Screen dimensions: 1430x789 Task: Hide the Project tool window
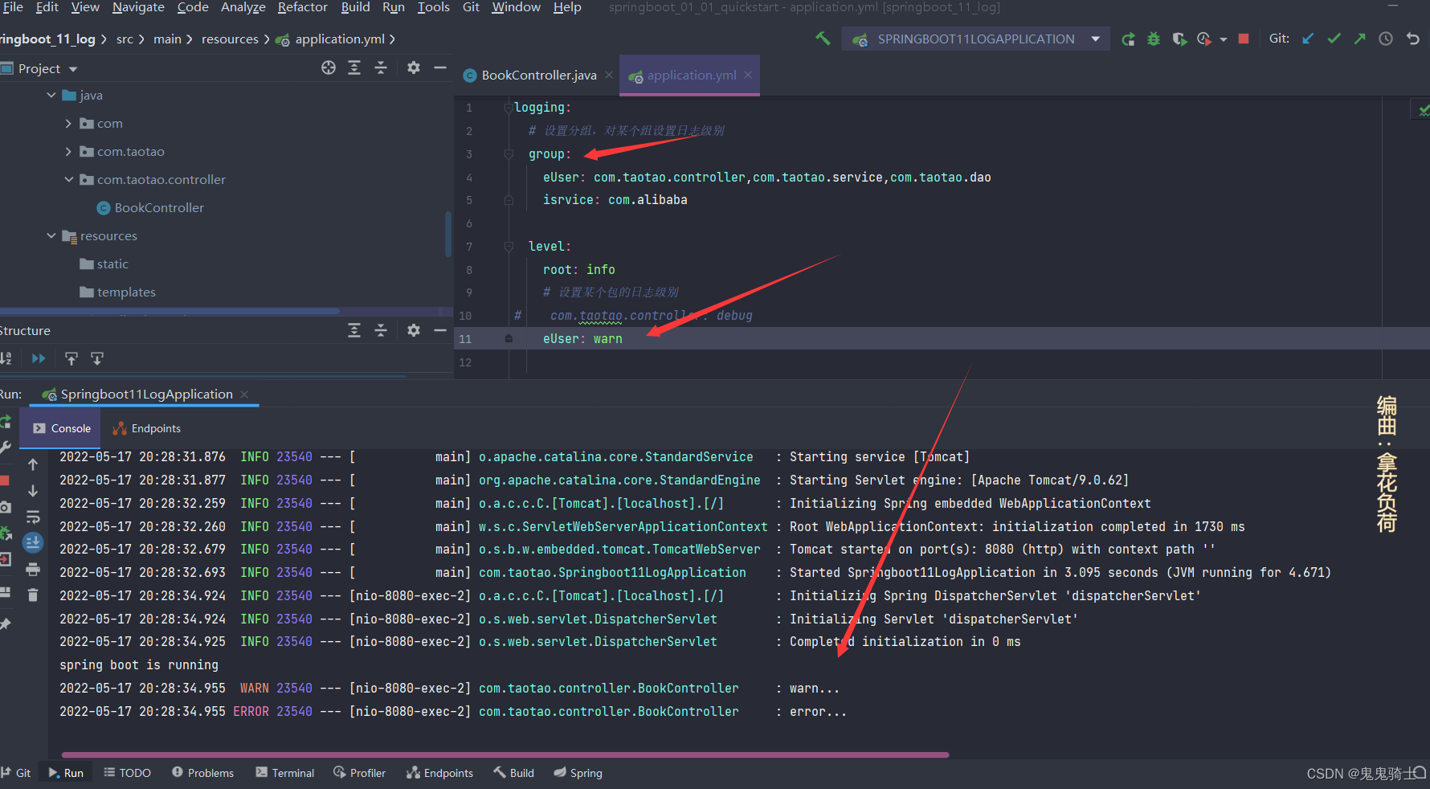440,67
